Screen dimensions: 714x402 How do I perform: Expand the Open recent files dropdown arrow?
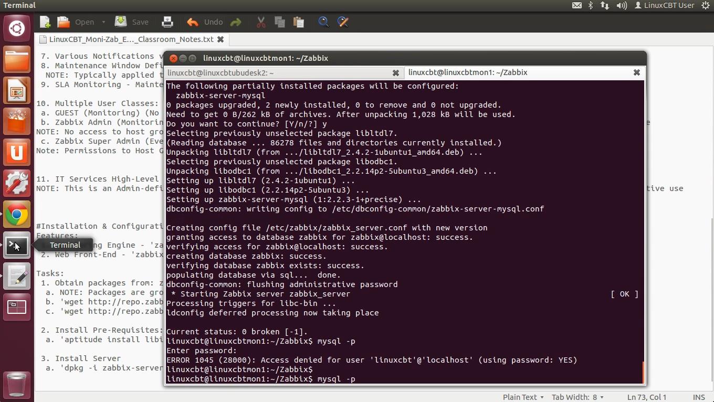coord(103,22)
